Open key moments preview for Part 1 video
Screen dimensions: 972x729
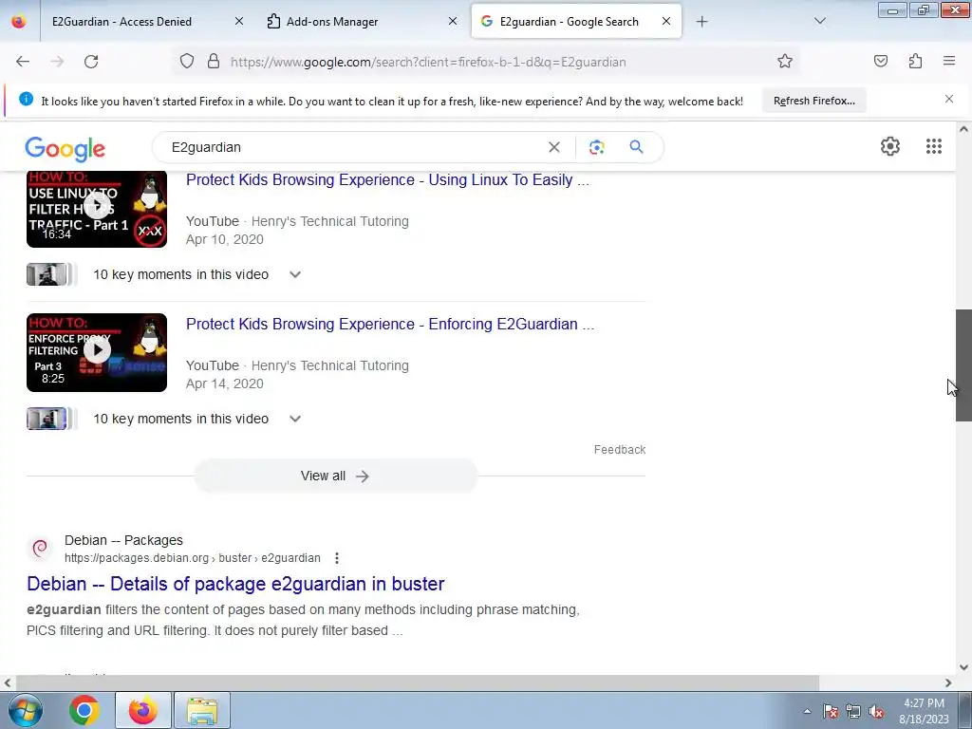click(x=51, y=274)
